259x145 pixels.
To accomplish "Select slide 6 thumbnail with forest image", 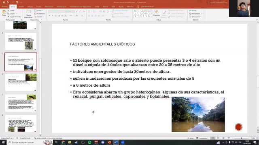I will [x=21, y=82].
